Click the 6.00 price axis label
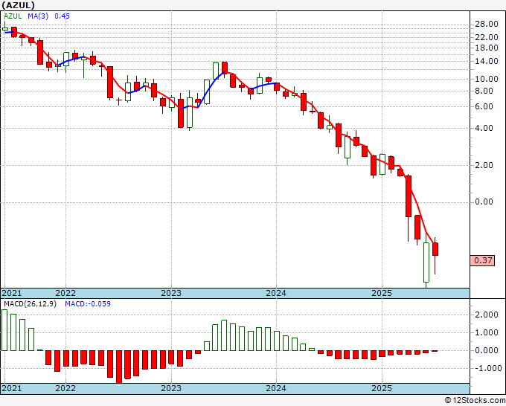 [484, 106]
